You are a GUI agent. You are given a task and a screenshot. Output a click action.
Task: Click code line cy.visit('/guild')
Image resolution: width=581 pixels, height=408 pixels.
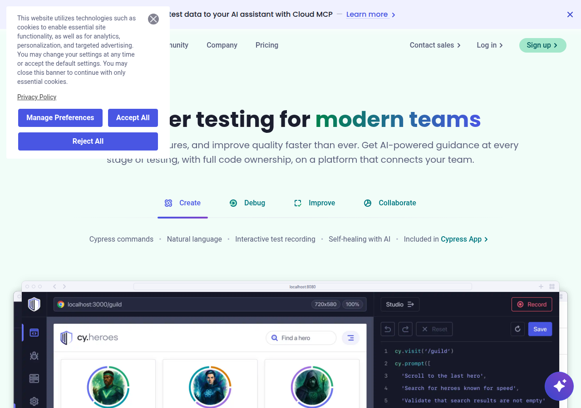[x=424, y=351]
